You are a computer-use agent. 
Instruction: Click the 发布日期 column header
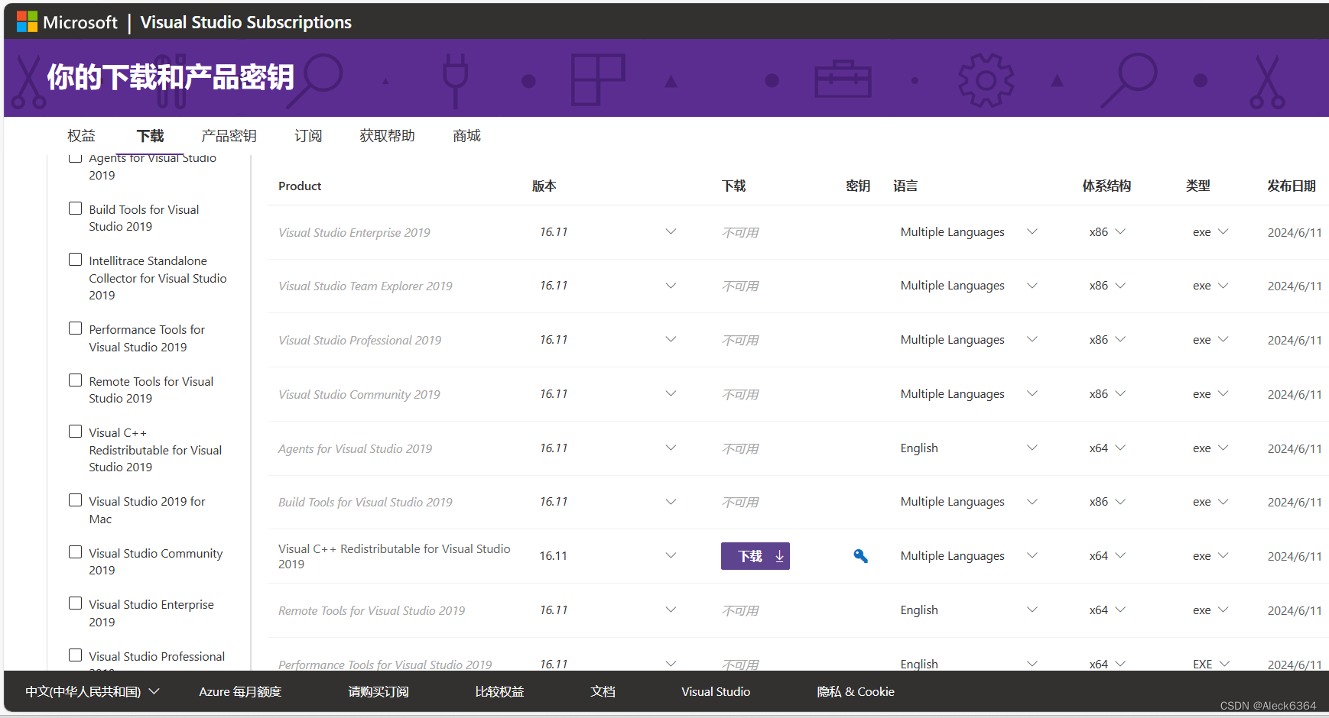point(1292,186)
